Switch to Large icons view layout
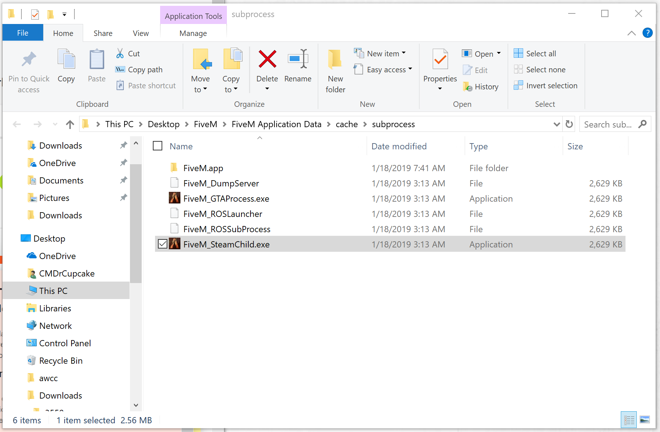The width and height of the screenshot is (660, 432). click(645, 420)
